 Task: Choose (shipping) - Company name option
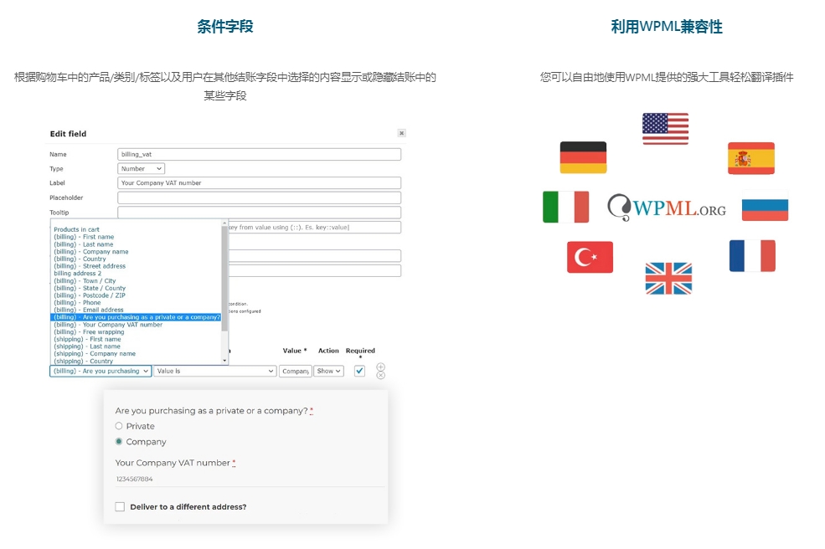[x=95, y=353]
